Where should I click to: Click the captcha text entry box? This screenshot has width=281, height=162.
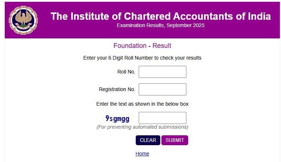162,118
